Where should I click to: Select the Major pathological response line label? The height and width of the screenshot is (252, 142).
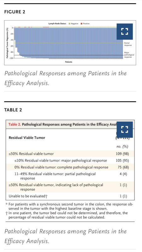click(x=129, y=55)
